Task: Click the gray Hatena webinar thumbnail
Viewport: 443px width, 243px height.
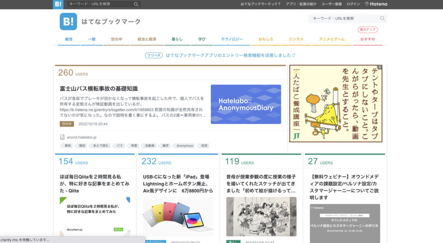Action: [345, 223]
